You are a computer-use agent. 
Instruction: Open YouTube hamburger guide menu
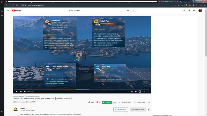pos(8,11)
